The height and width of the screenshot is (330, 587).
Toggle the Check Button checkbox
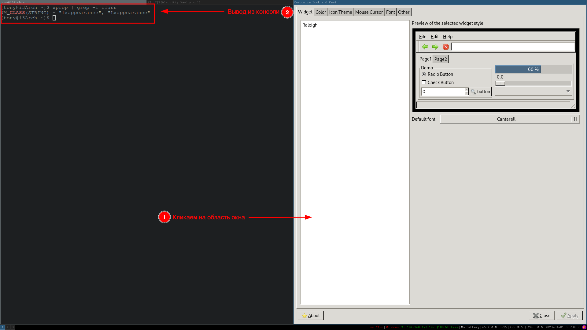[x=424, y=82]
